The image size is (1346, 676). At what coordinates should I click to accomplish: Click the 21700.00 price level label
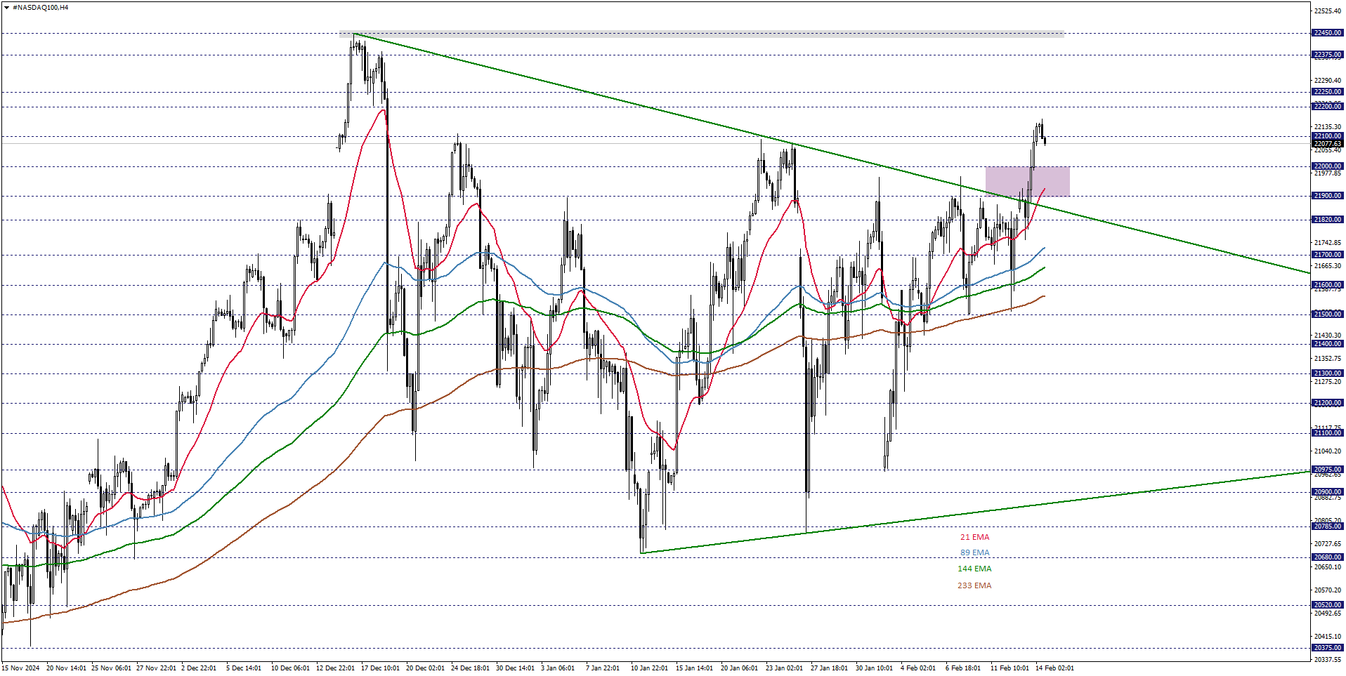(1328, 255)
